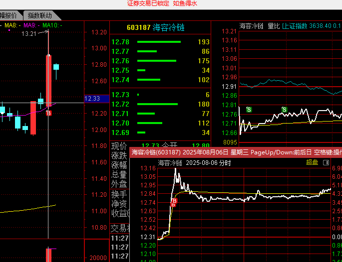Click the 193 volume on the 12.78 row

click(204, 42)
